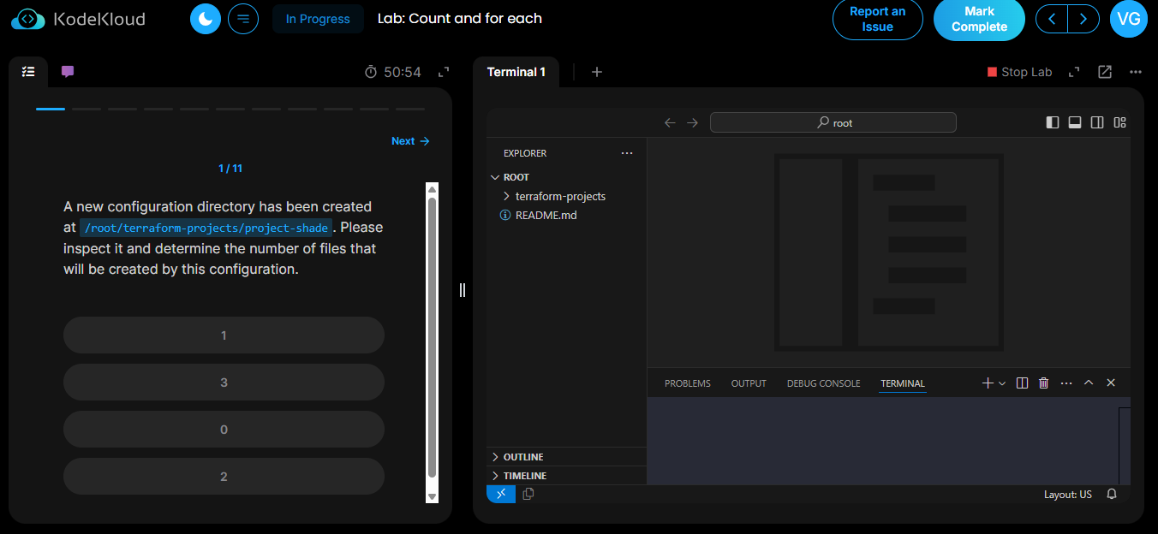
Task: Expand the OUTLINE section
Action: (x=566, y=457)
